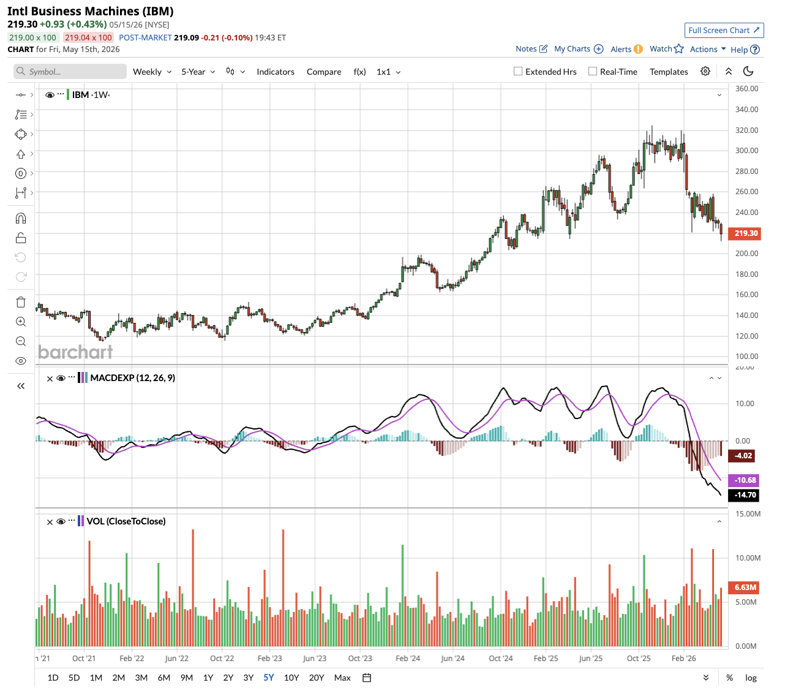The height and width of the screenshot is (696, 785).
Task: Open the Indicators menu
Action: [x=276, y=72]
